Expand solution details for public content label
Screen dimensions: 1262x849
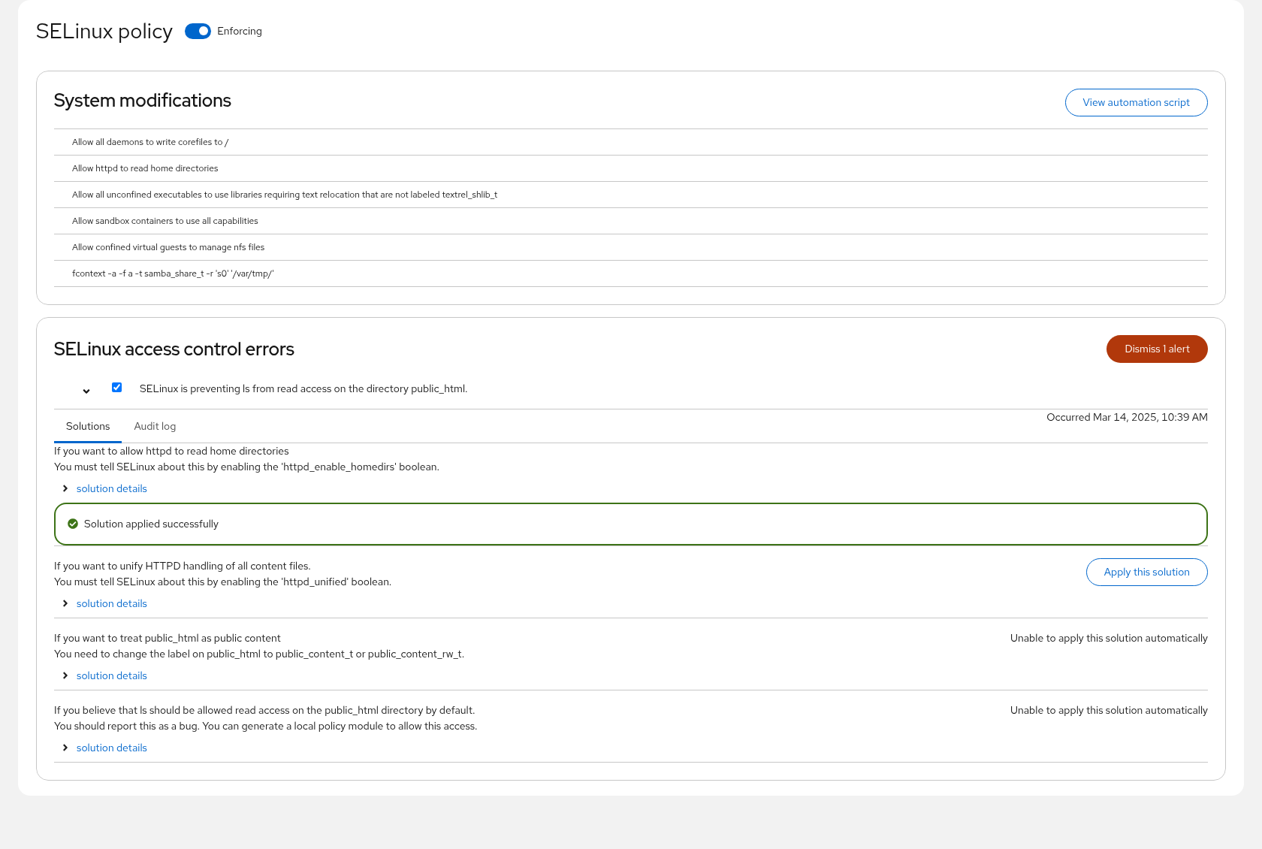pos(111,675)
